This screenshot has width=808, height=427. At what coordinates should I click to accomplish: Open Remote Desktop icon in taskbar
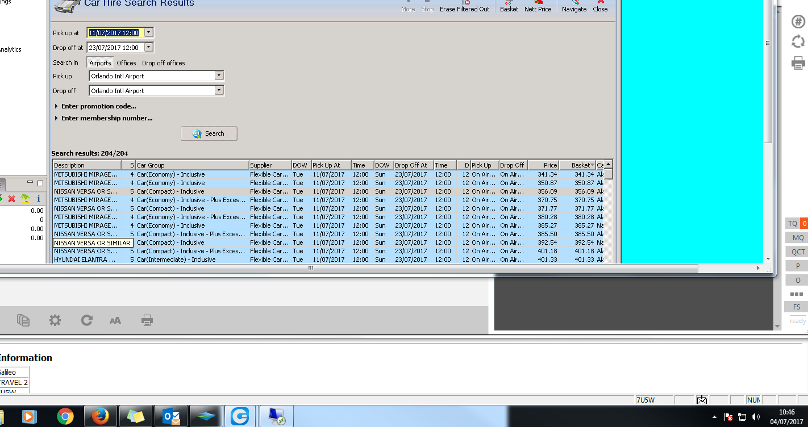[277, 417]
